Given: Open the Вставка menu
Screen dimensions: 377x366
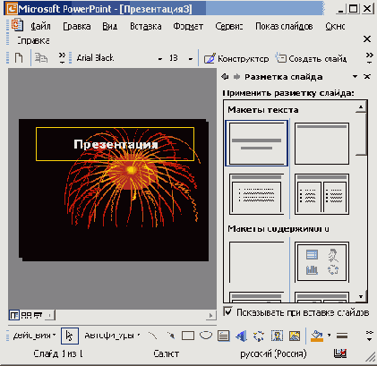Looking at the screenshot, I should click(146, 27).
